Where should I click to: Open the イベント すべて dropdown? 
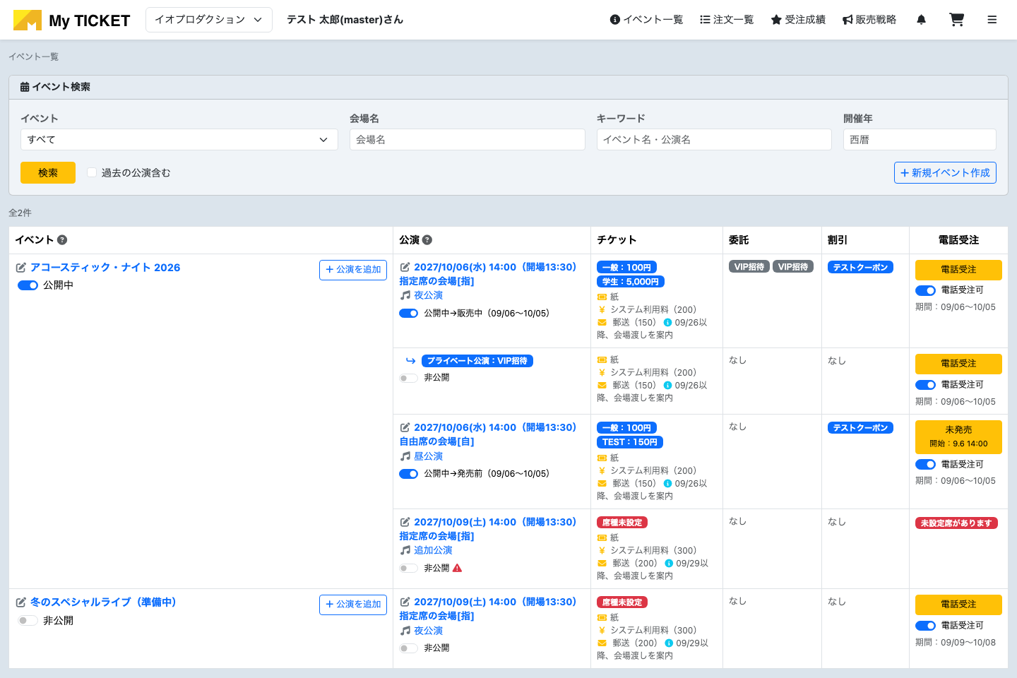pyautogui.click(x=179, y=140)
